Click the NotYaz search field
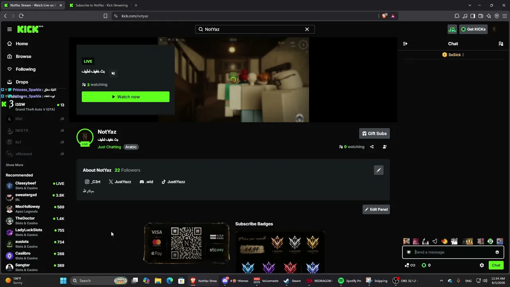Image resolution: width=510 pixels, height=287 pixels. click(255, 29)
